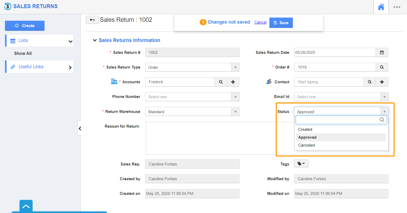Collapse the Sales Returns Information section
This screenshot has width=407, height=213.
click(x=95, y=40)
